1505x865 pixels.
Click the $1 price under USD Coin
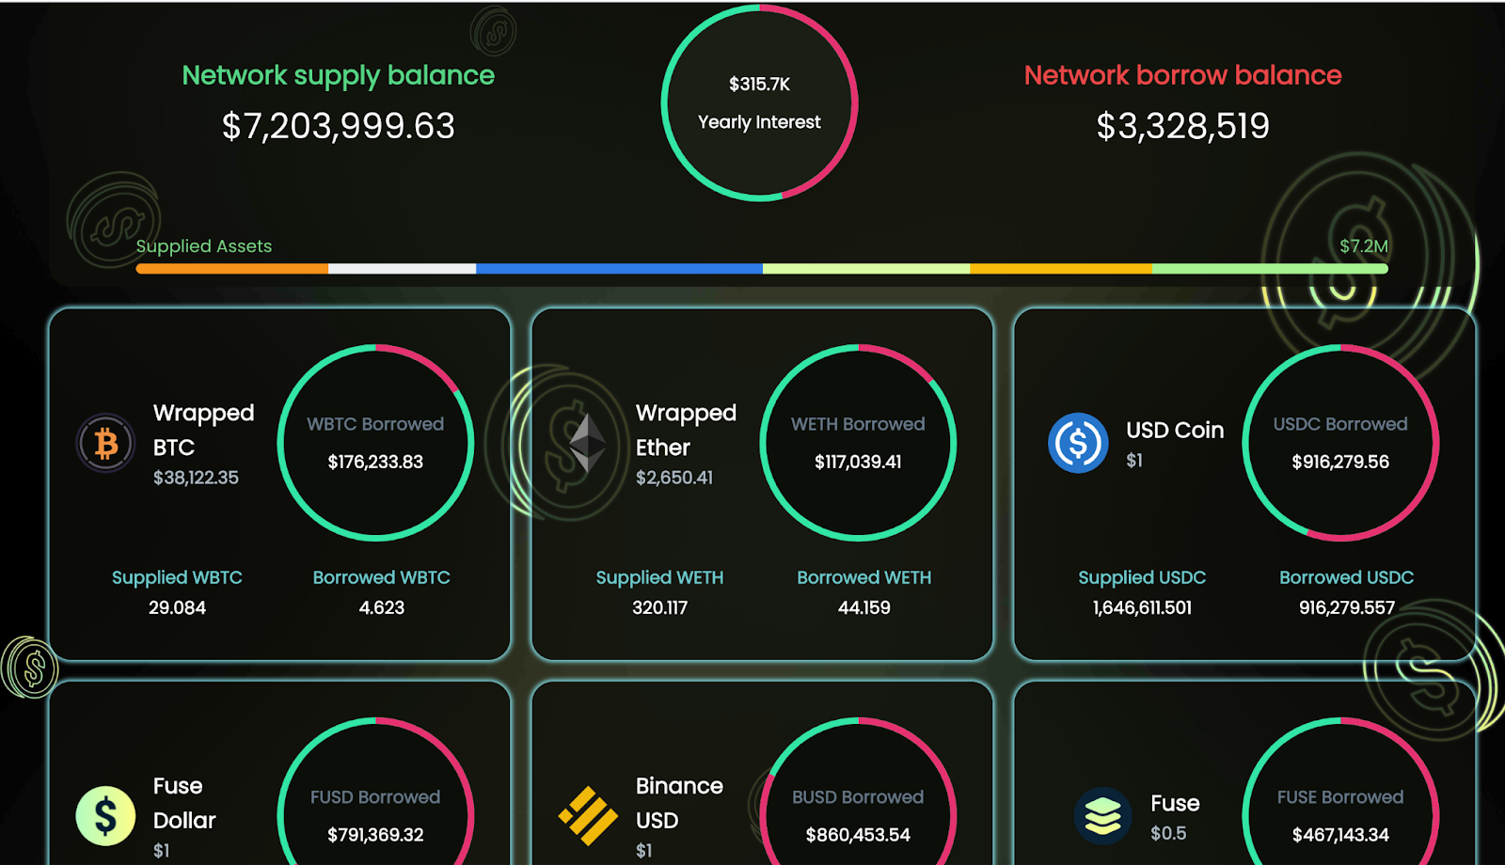(1134, 460)
